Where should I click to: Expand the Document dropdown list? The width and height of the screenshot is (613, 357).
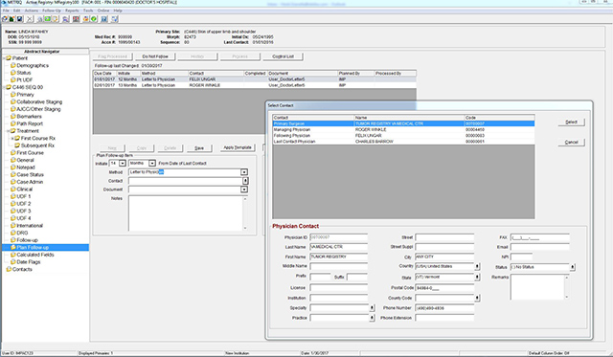(x=244, y=190)
